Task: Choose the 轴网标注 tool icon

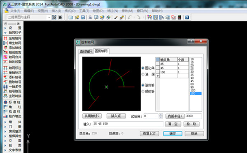Action: click(x=5, y=68)
